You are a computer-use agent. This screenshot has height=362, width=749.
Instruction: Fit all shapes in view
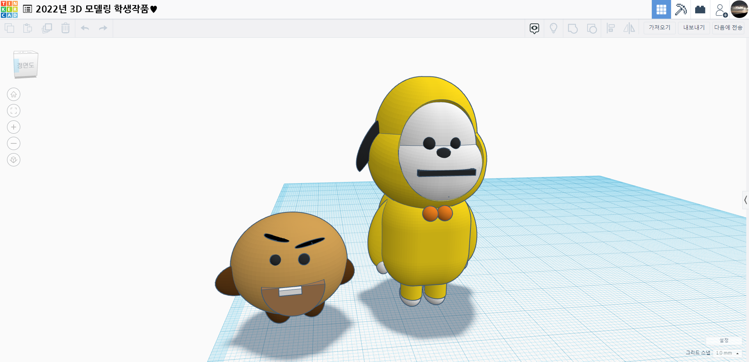(x=14, y=111)
